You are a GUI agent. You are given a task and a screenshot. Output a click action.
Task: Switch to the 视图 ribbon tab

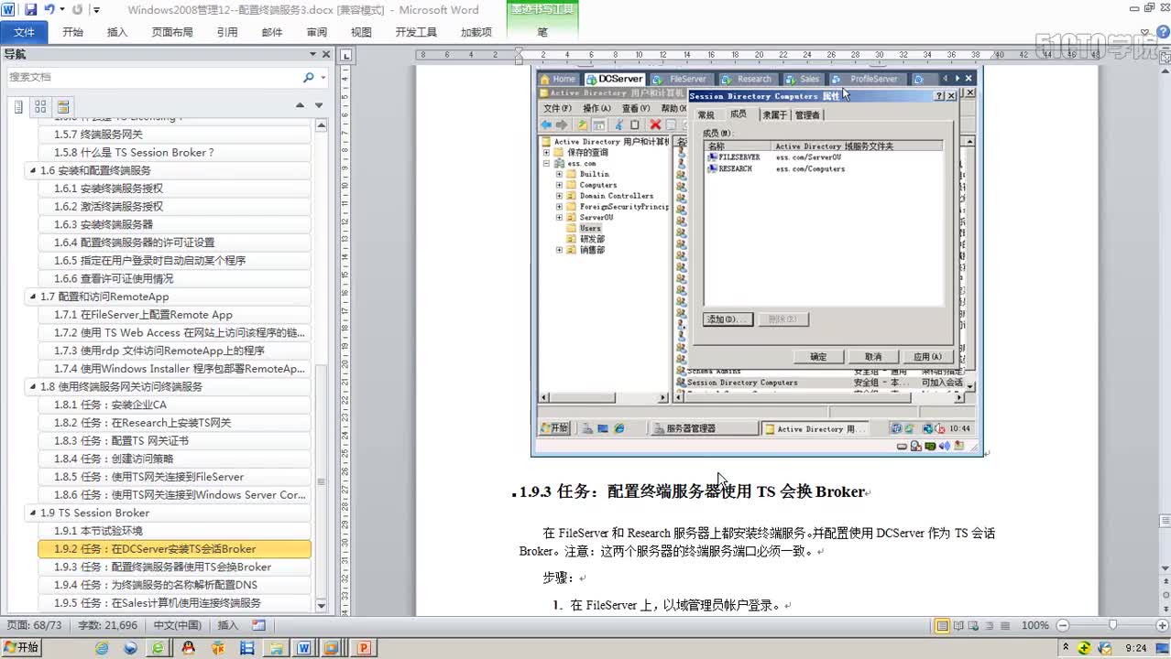coord(361,32)
